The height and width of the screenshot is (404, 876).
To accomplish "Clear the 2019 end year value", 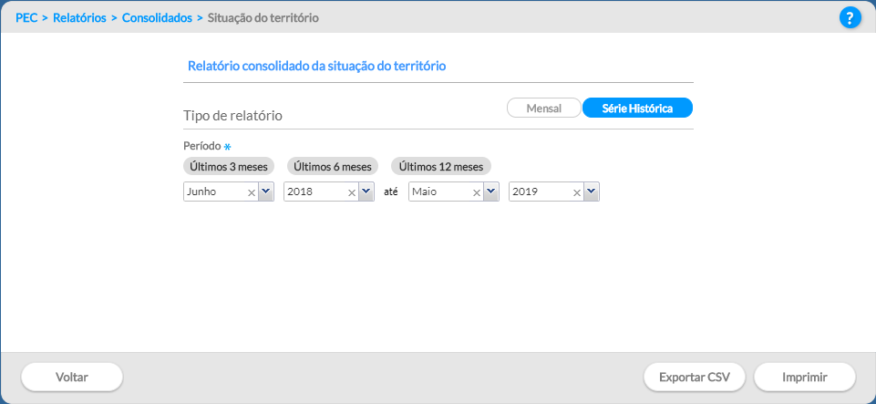I will tap(577, 192).
